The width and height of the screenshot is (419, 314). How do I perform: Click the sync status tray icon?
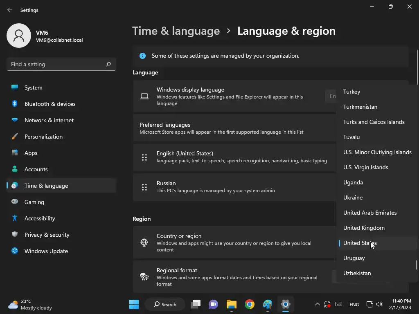pyautogui.click(x=327, y=304)
